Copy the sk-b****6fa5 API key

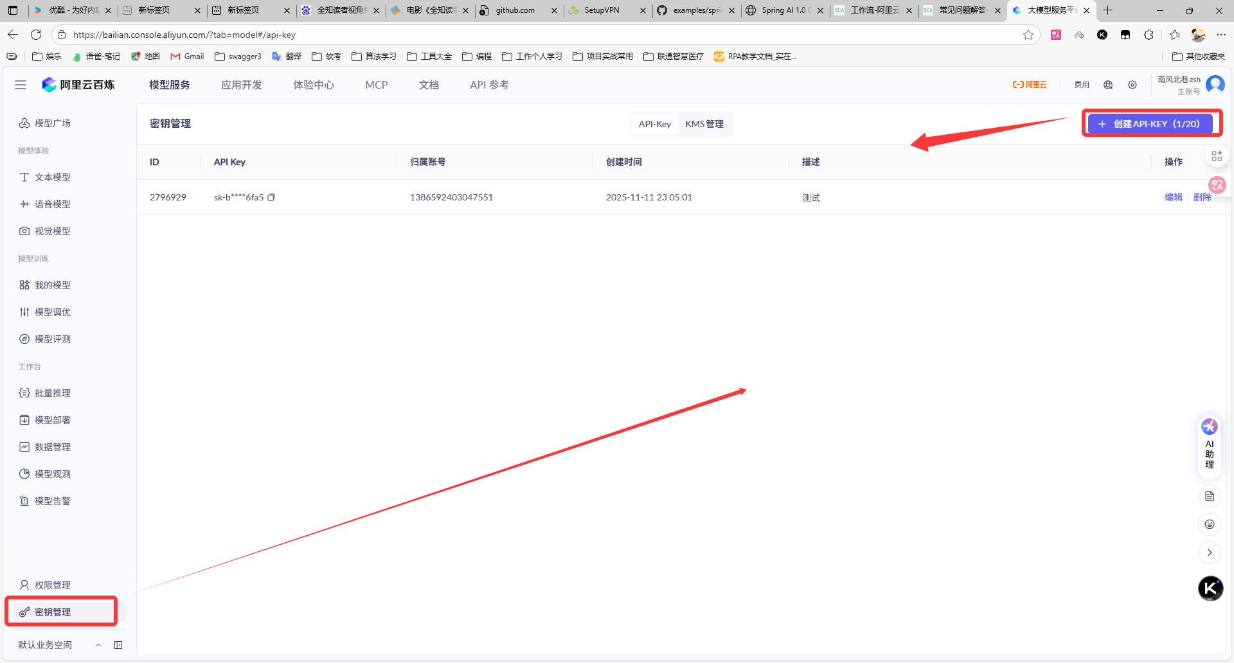(271, 197)
